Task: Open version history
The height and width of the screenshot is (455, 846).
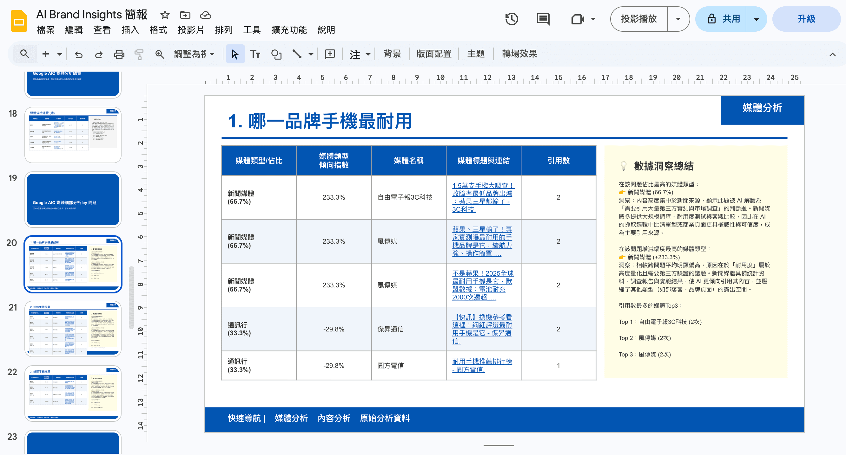Action: point(511,19)
